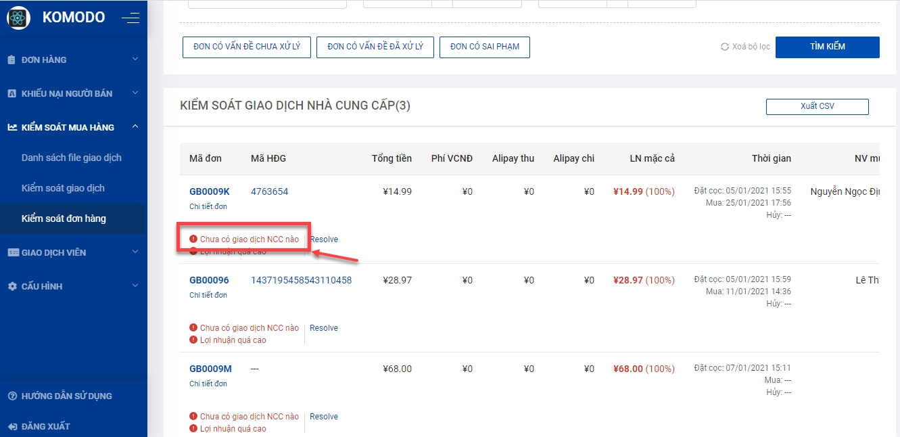Export data with Xuất CSV button
Screen dimensions: 900x437
(x=817, y=107)
